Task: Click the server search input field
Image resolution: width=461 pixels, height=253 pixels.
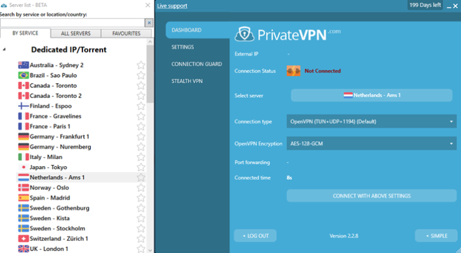Action: tap(72, 23)
